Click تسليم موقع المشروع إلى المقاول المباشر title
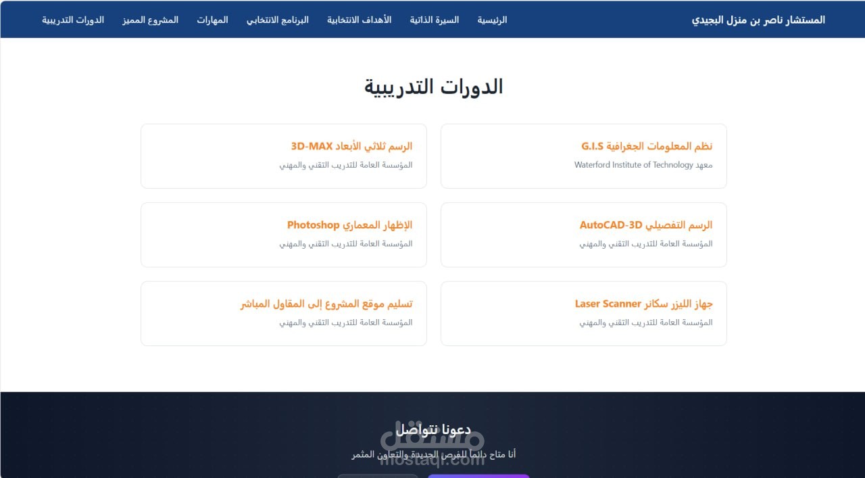The width and height of the screenshot is (865, 478). (x=326, y=304)
